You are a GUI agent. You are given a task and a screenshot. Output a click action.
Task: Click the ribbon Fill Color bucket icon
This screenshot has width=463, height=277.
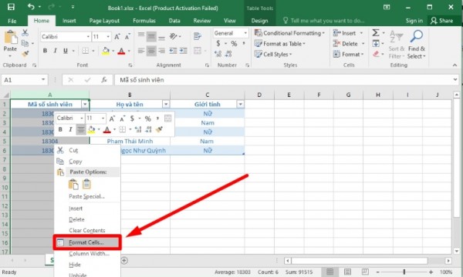coord(106,51)
